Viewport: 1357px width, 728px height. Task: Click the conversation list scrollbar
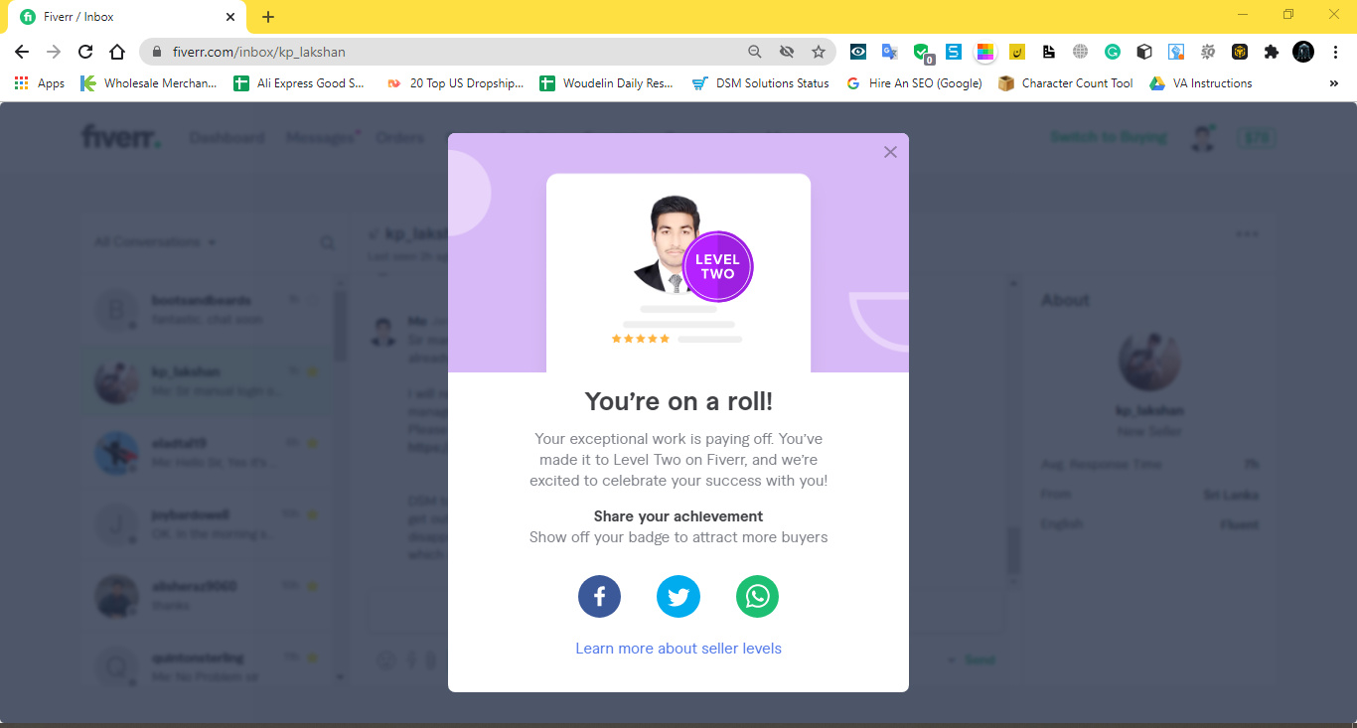point(341,328)
